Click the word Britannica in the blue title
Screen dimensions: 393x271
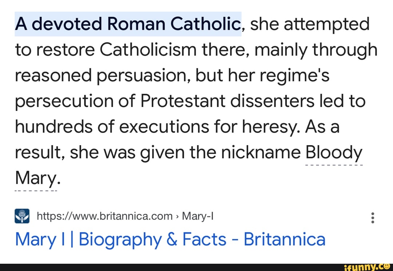click(284, 239)
